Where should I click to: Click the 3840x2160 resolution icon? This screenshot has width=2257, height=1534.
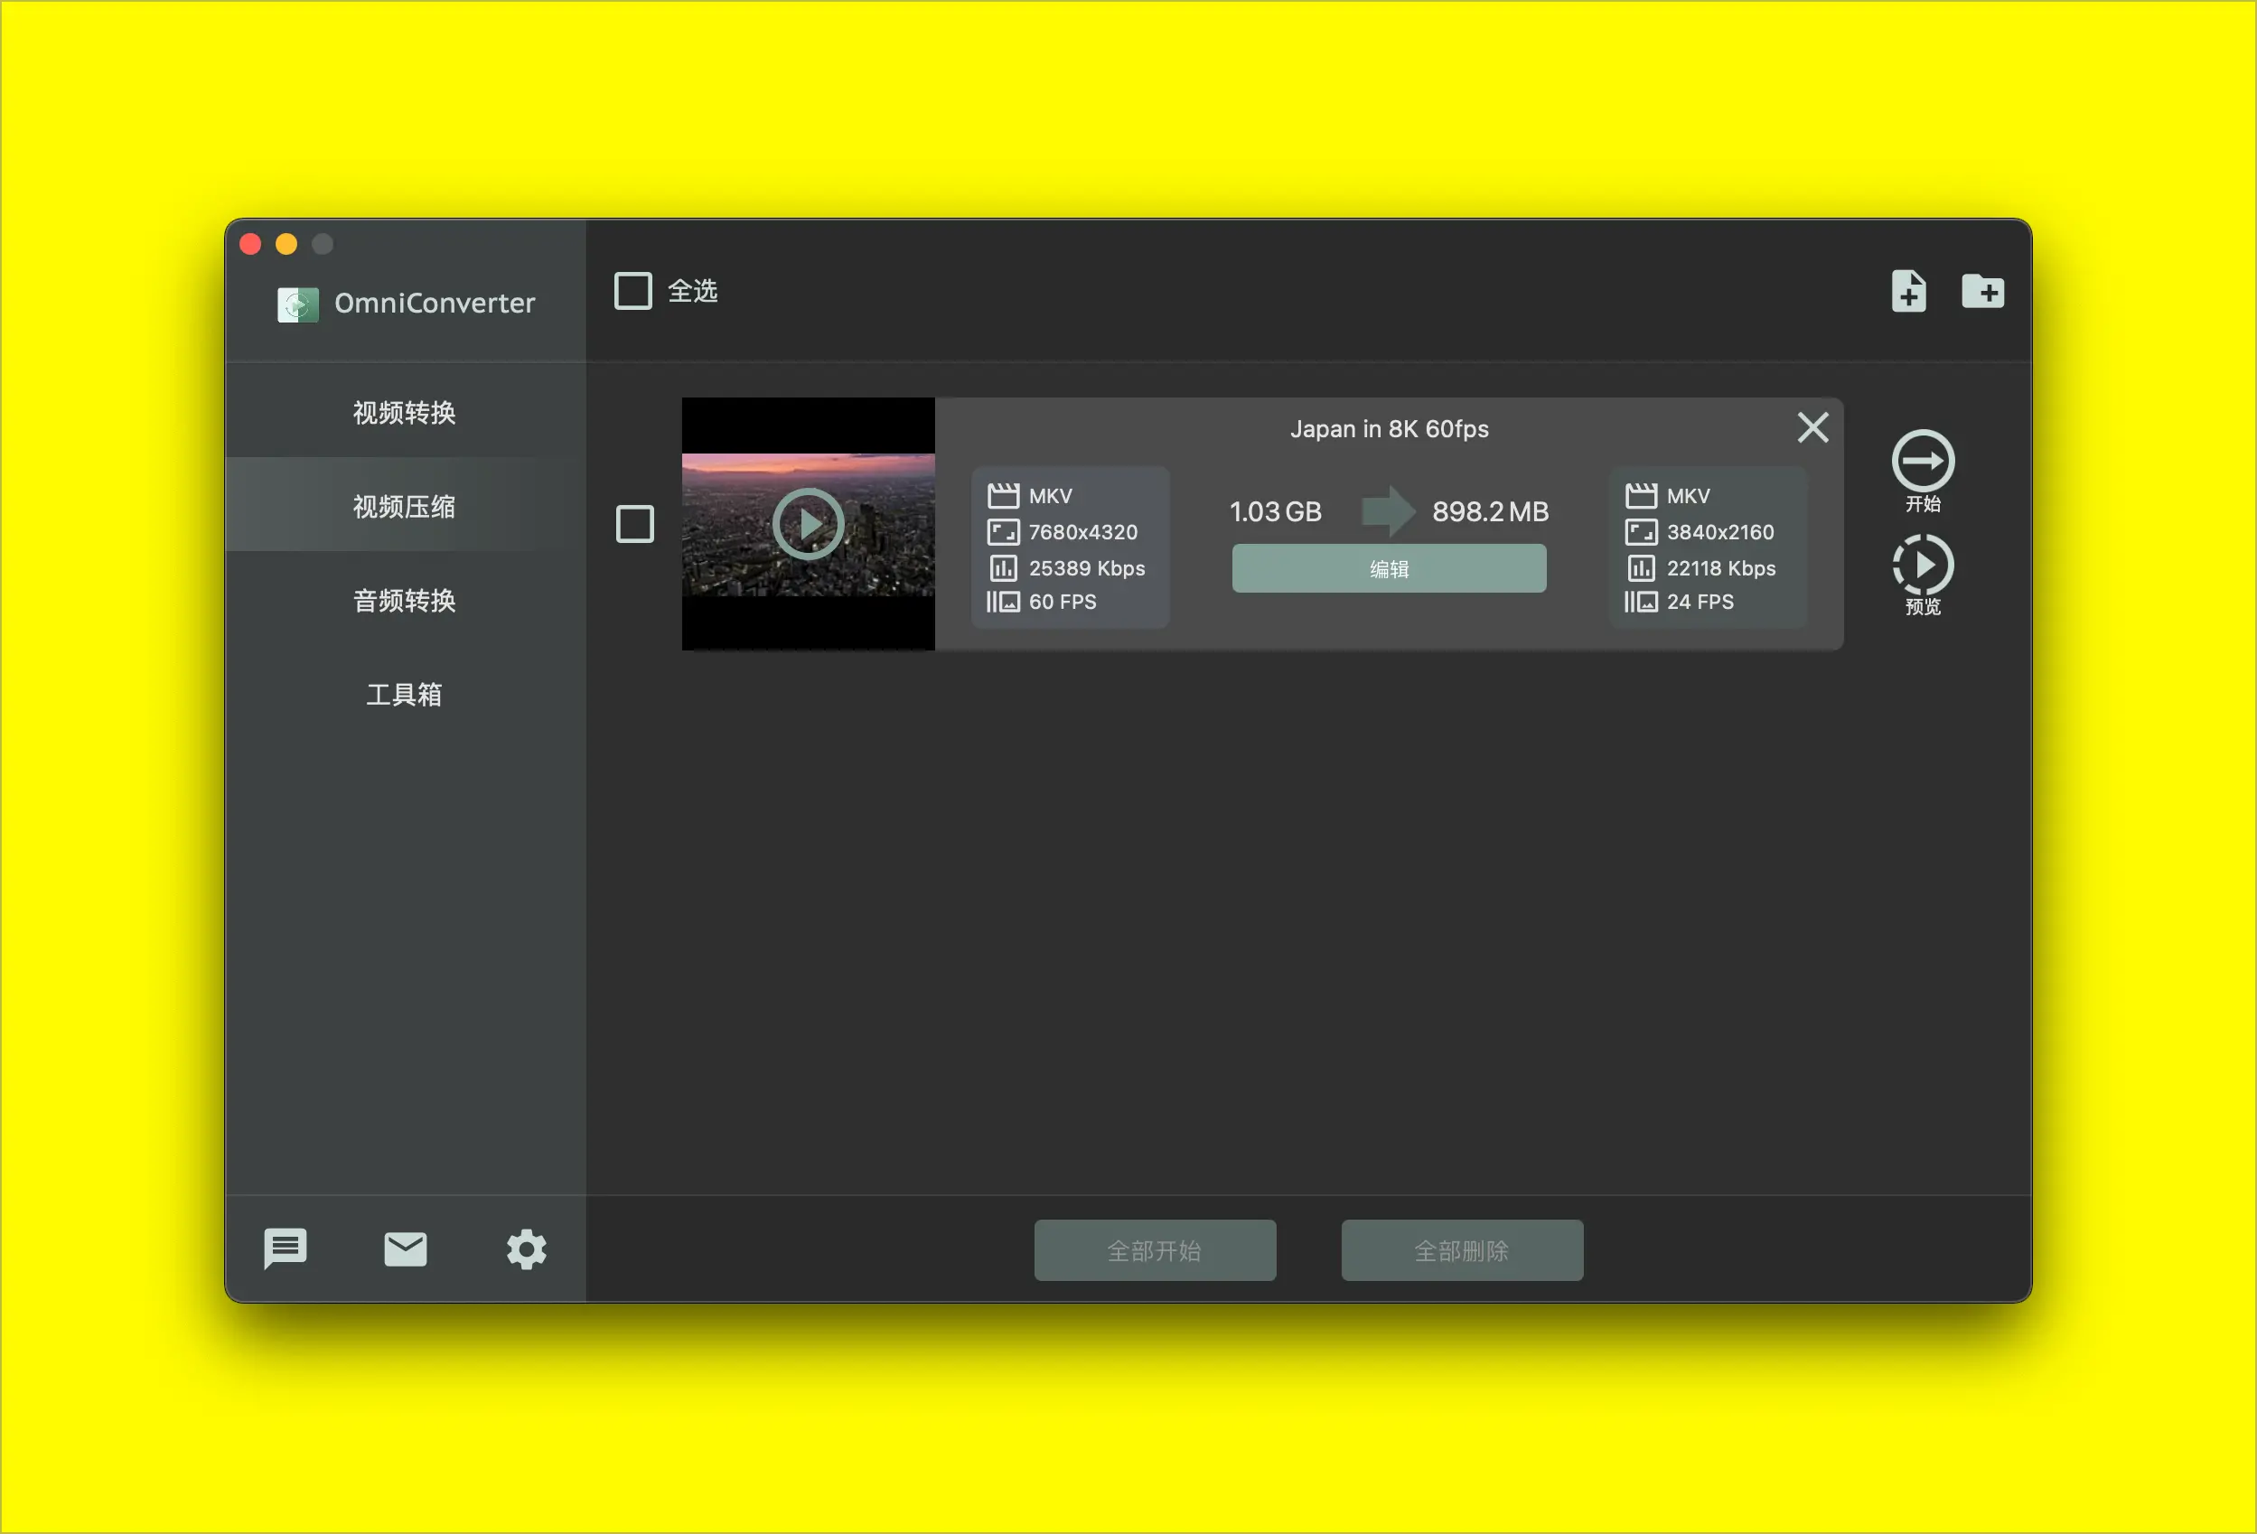pos(1642,532)
